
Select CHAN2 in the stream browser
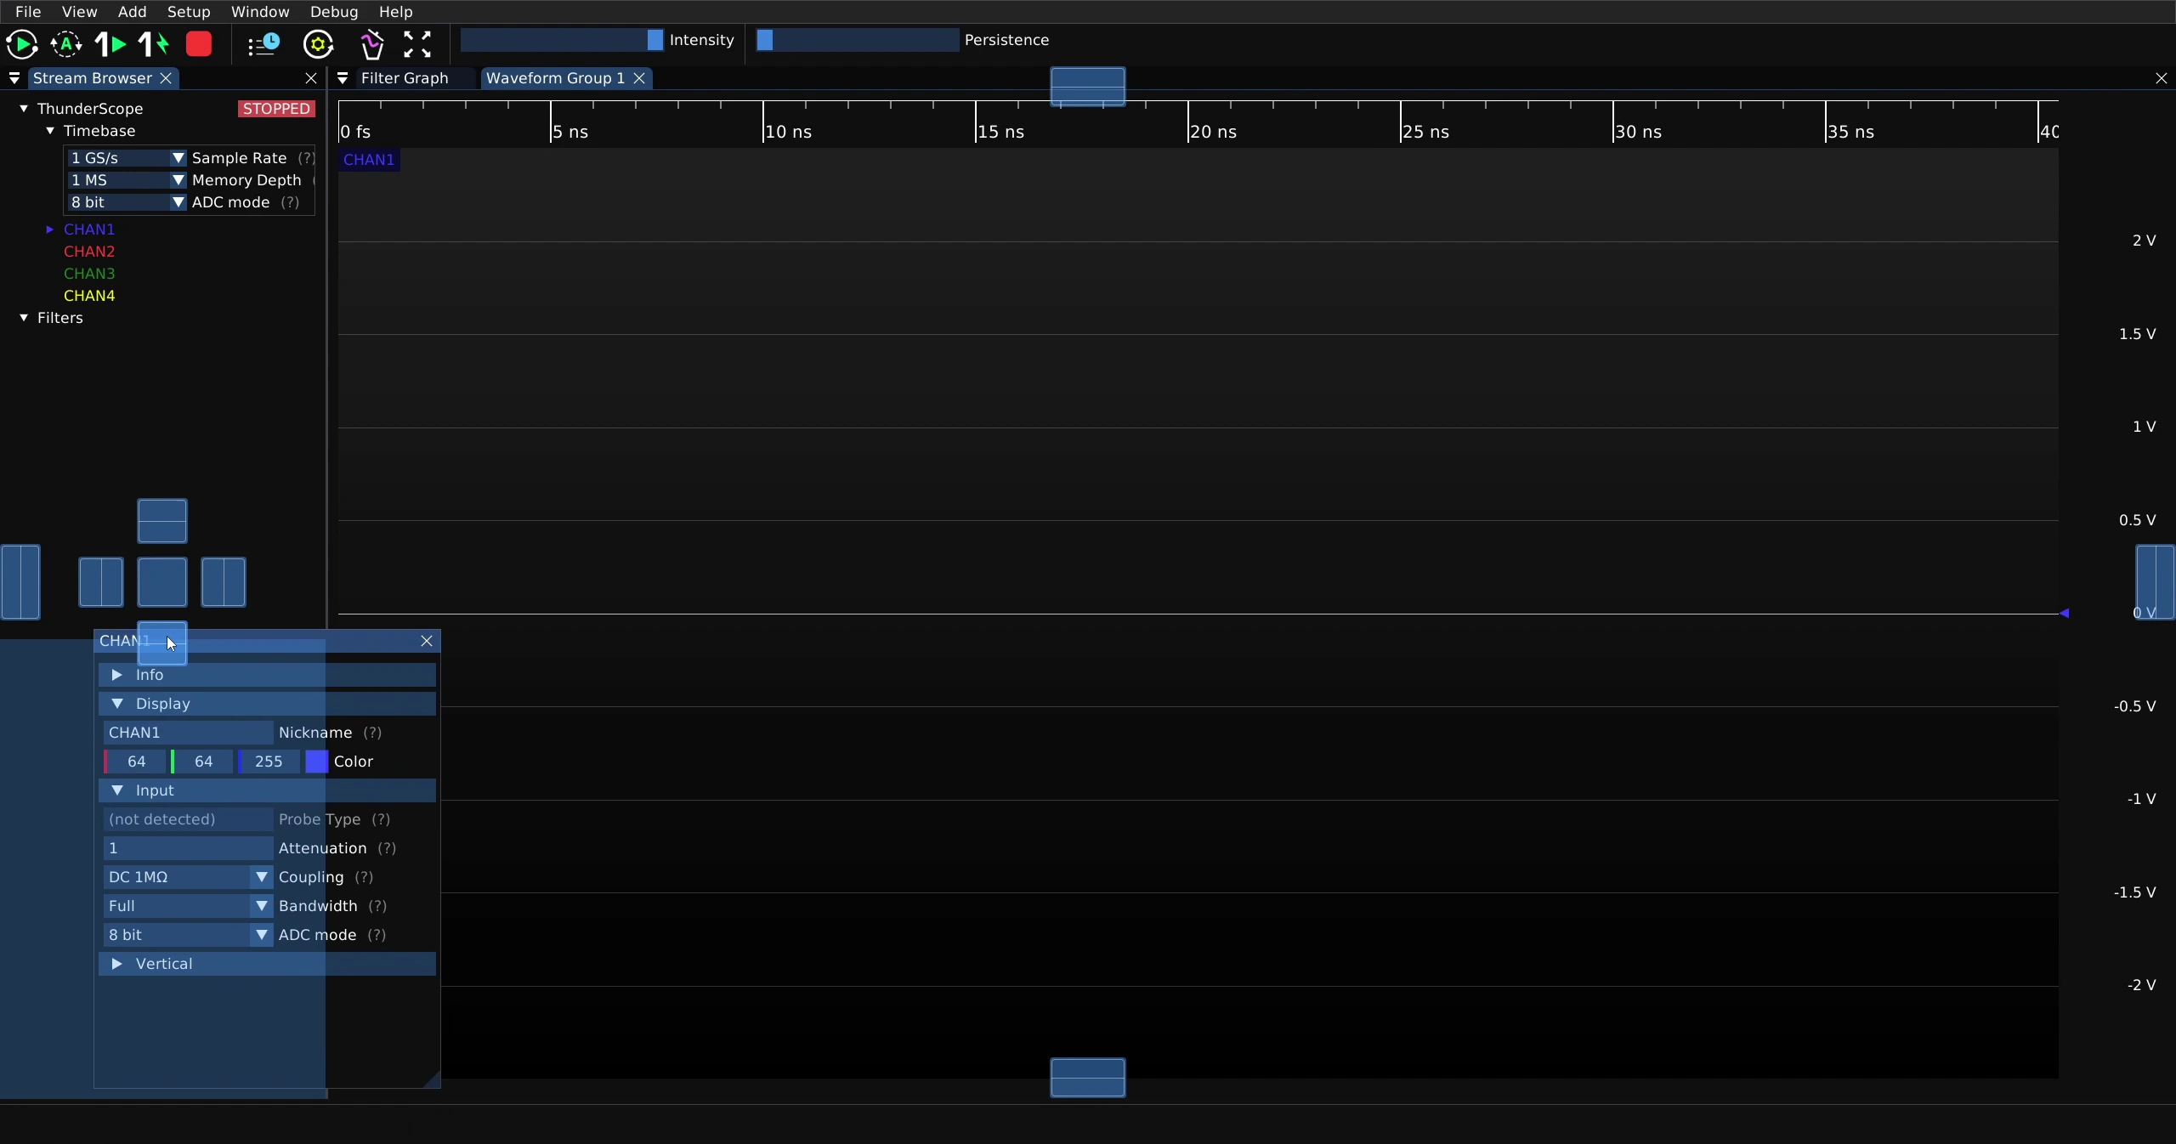pos(89,252)
